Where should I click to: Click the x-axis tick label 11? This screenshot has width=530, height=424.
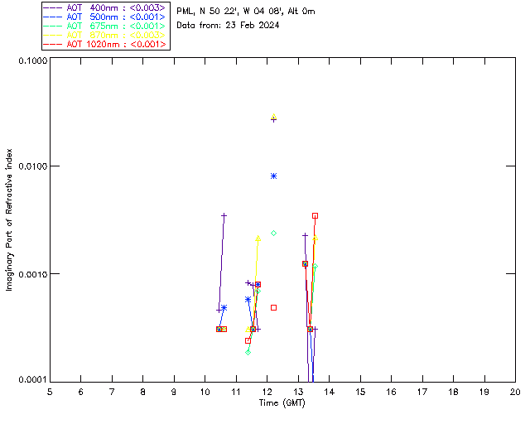click(x=236, y=392)
